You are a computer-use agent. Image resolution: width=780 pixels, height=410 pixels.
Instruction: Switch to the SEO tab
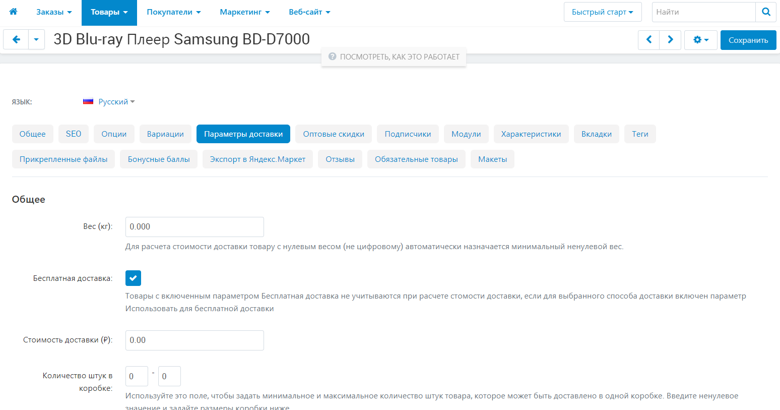coord(74,134)
